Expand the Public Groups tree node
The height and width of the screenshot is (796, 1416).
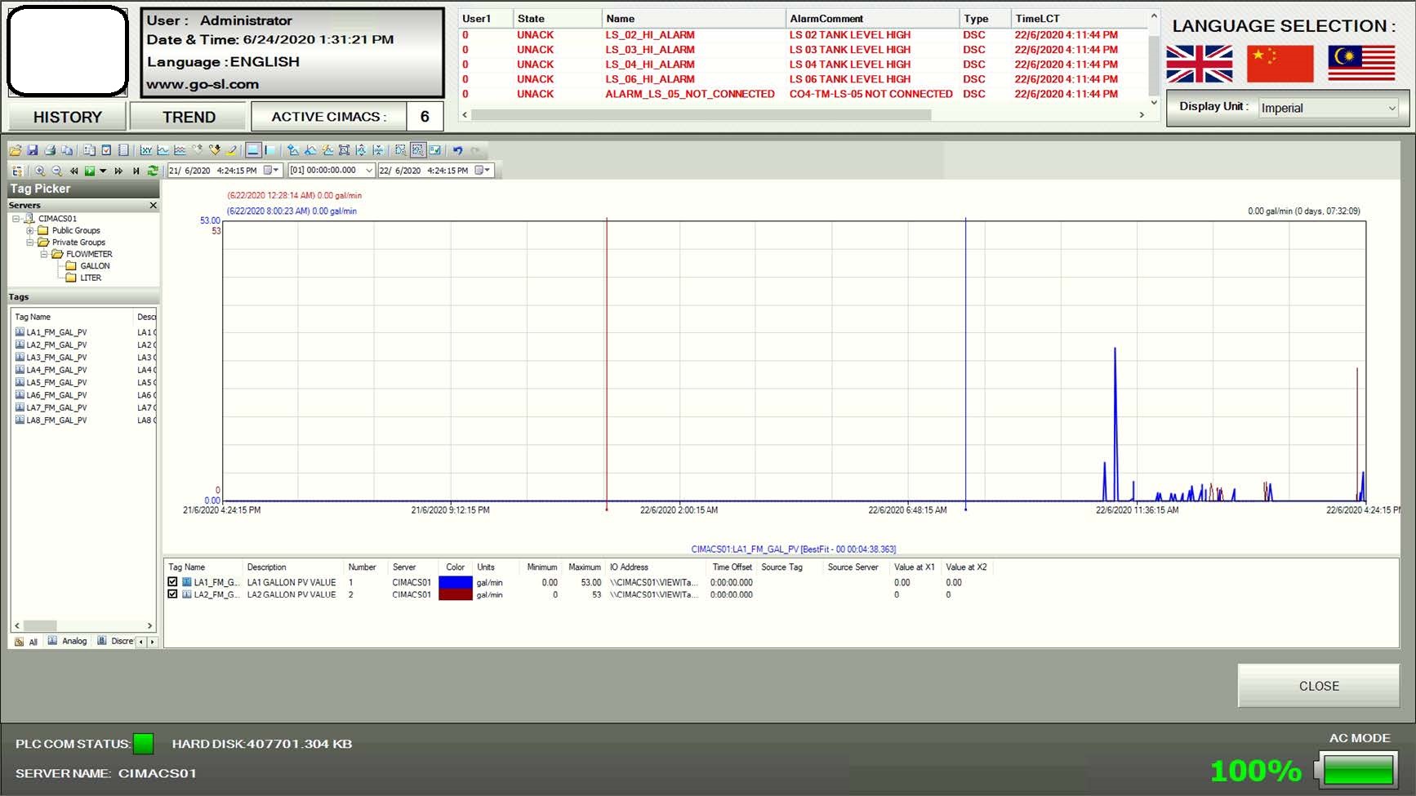[x=30, y=230]
